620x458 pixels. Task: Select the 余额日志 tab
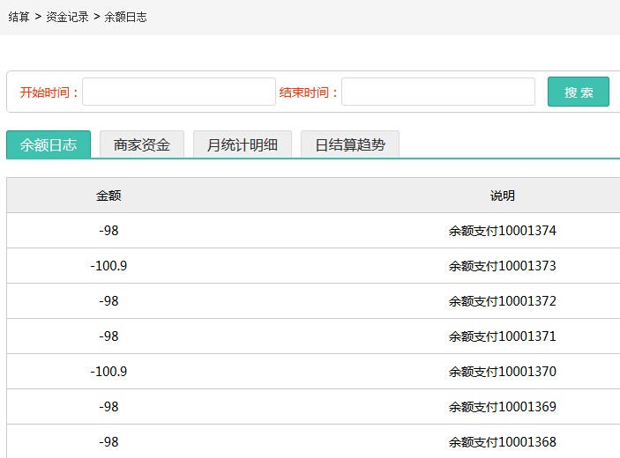coord(49,144)
